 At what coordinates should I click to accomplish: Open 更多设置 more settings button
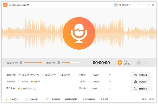coord(141,75)
